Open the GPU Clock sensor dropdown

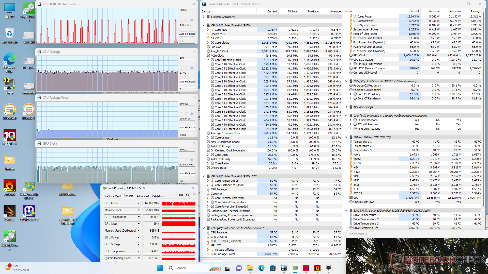click(139, 203)
